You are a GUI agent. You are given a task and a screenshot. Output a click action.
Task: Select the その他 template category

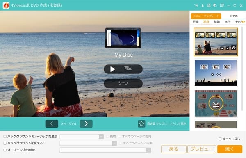(238, 22)
